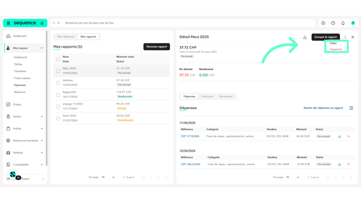Click the search magnifier icon
Viewport: 361px width, 203px height.
(x=54, y=23)
